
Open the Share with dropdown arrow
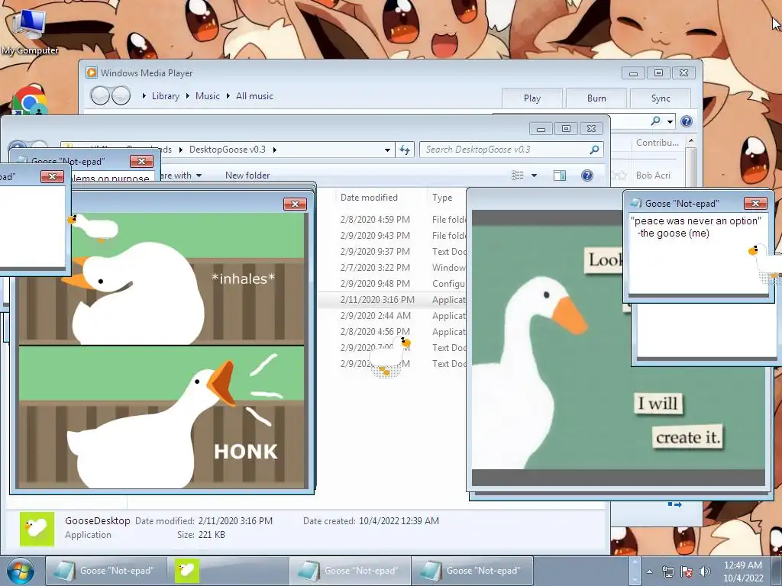click(199, 175)
